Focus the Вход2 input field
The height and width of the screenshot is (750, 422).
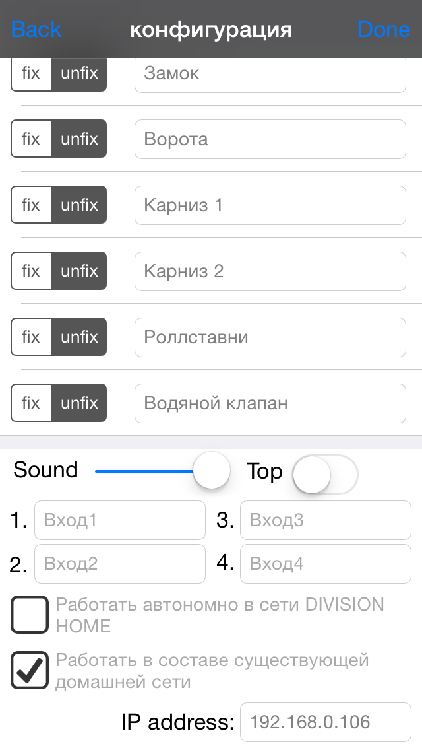pos(119,564)
